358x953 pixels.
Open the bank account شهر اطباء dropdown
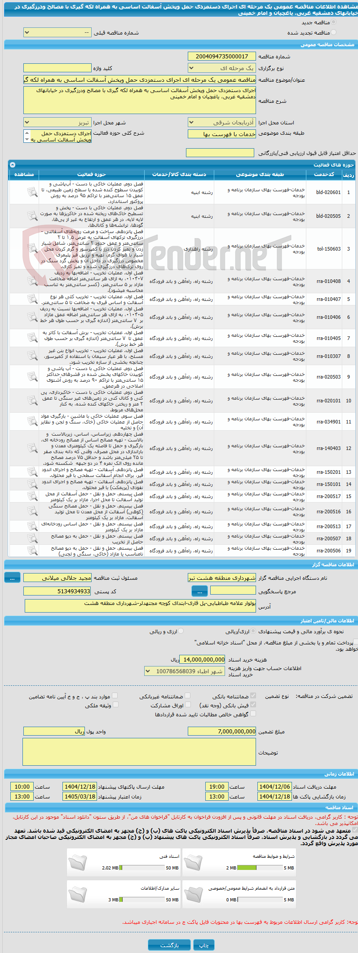coord(185,671)
